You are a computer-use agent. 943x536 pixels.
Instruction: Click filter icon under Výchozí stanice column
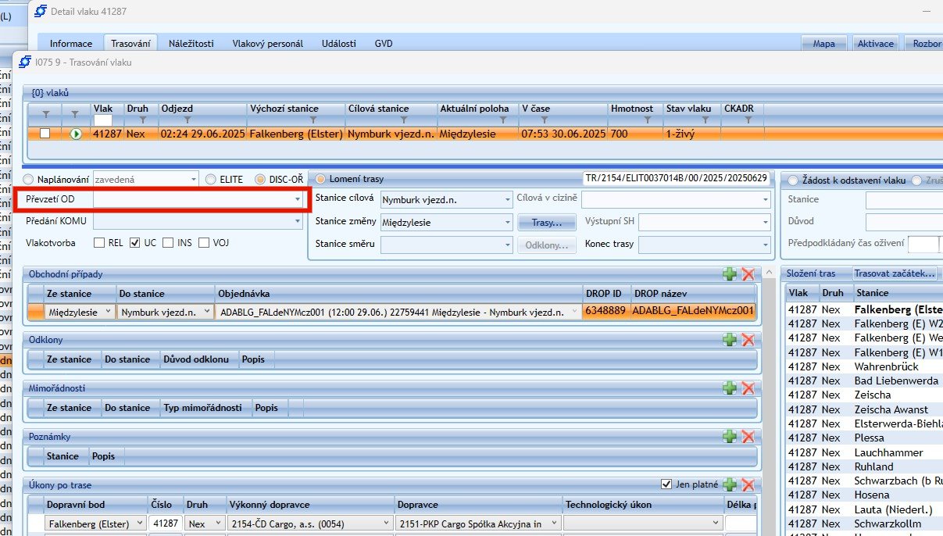pos(313,120)
